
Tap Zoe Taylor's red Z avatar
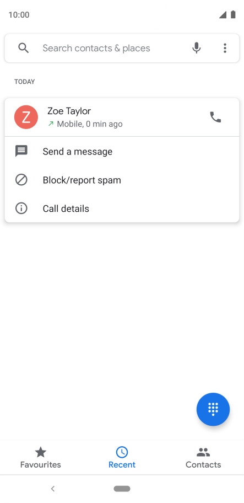point(26,117)
